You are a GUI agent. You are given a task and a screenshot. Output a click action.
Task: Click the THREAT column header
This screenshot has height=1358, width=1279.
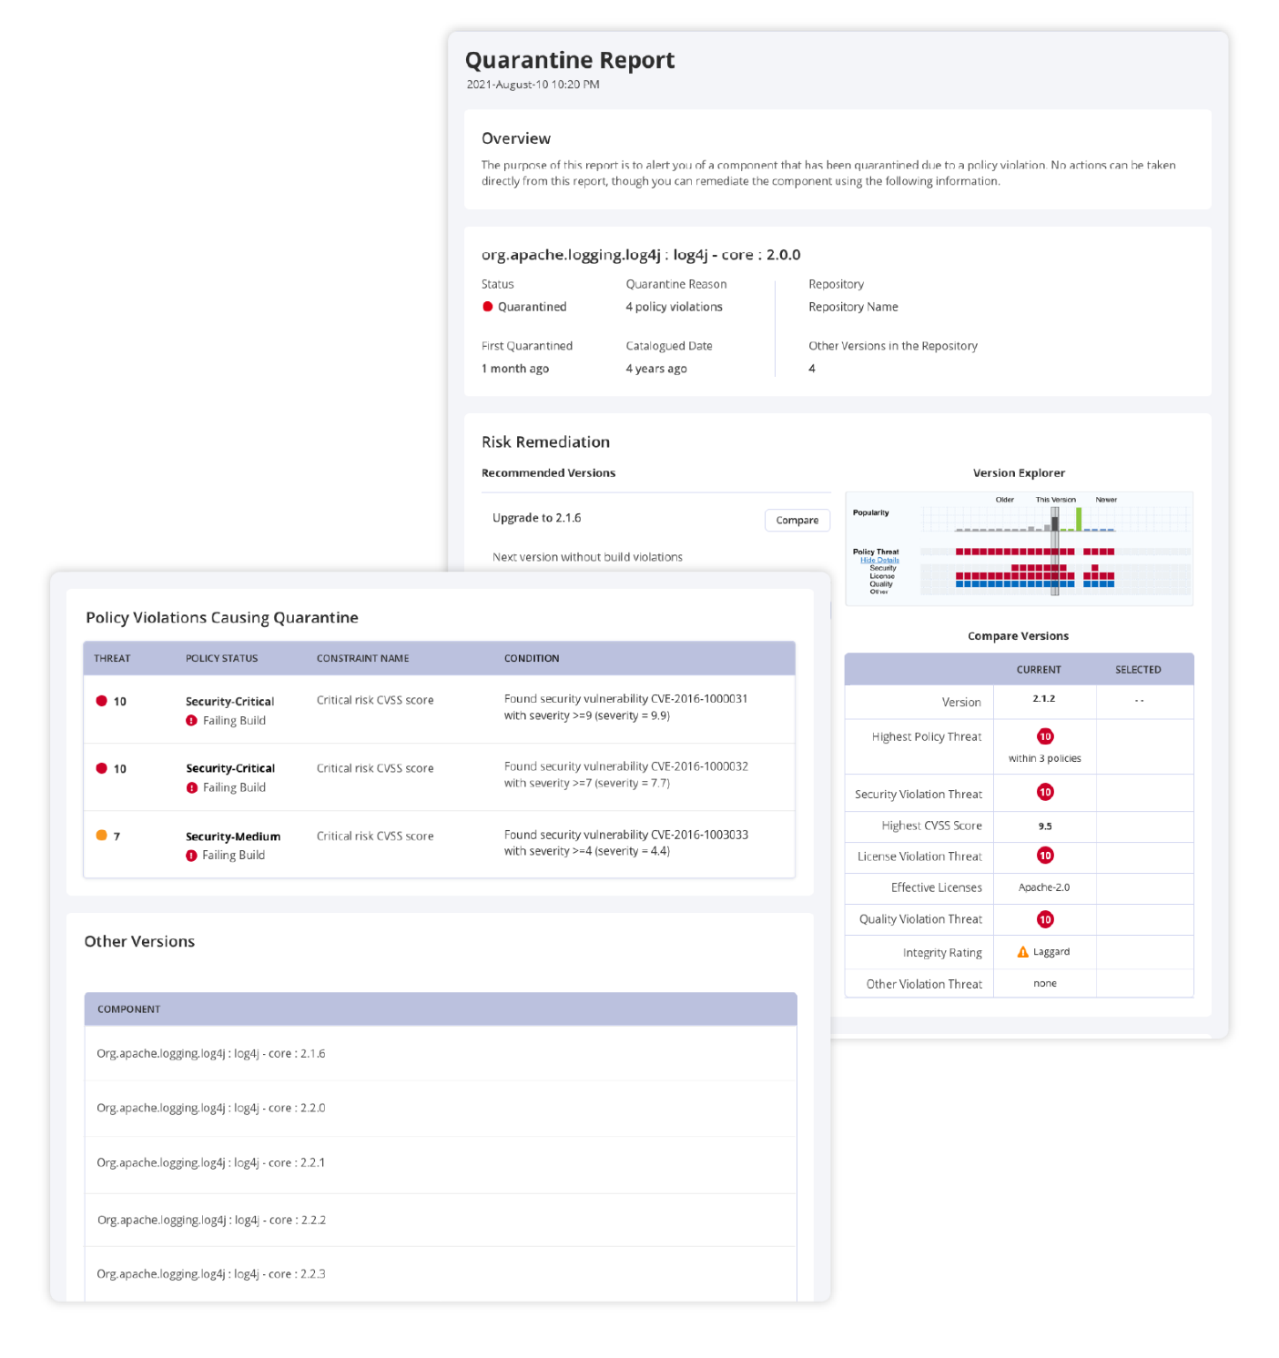pos(112,658)
